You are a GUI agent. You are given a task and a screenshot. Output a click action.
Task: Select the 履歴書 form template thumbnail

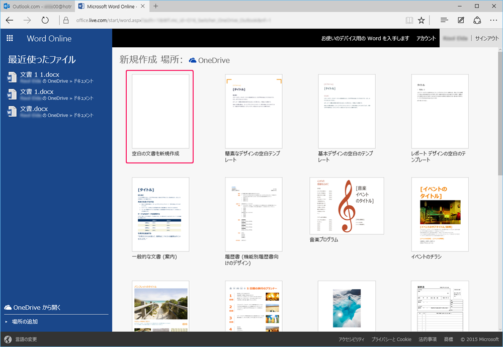(440, 306)
